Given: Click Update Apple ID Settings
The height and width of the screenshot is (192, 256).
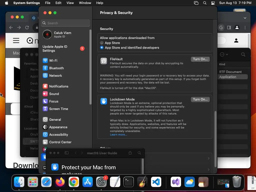Looking at the screenshot, I should pyautogui.click(x=64, y=48).
